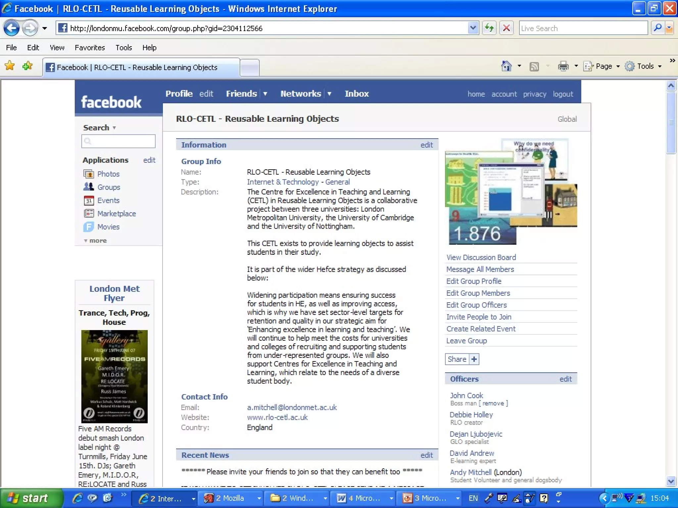The width and height of the screenshot is (678, 508).
Task: Open Photos application in sidebar
Action: (x=108, y=174)
